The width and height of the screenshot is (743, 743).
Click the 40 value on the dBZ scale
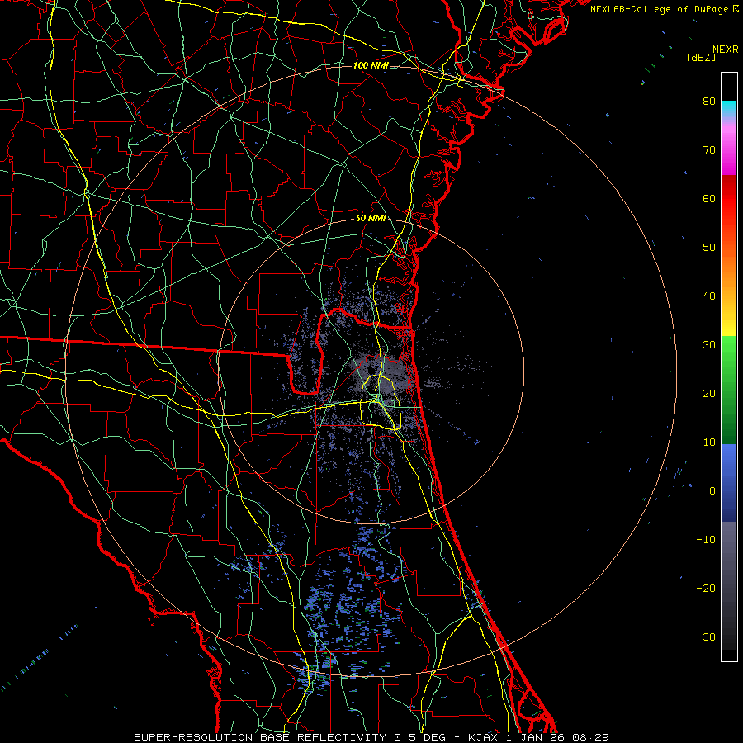pos(709,296)
